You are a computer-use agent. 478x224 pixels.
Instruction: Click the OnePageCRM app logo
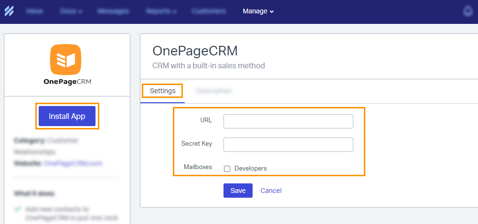(65, 59)
